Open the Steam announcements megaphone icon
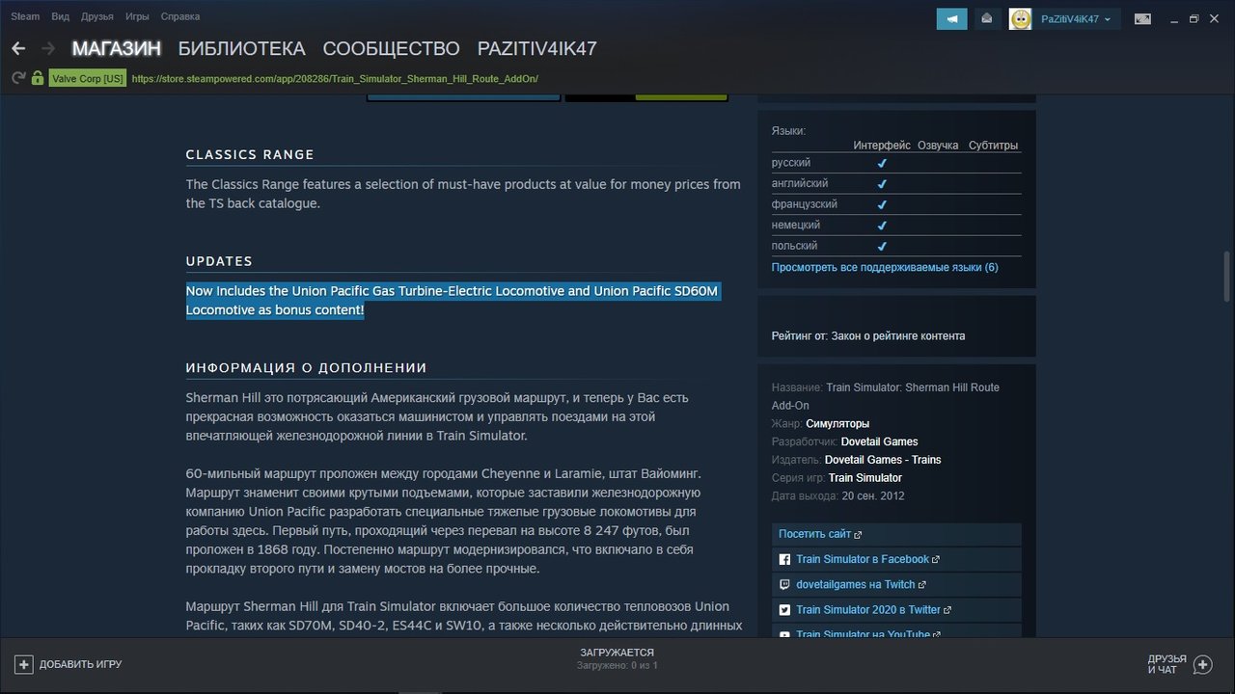Screen dimensions: 1235x694 click(x=951, y=18)
